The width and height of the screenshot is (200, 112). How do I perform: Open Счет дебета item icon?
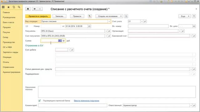point(72,50)
